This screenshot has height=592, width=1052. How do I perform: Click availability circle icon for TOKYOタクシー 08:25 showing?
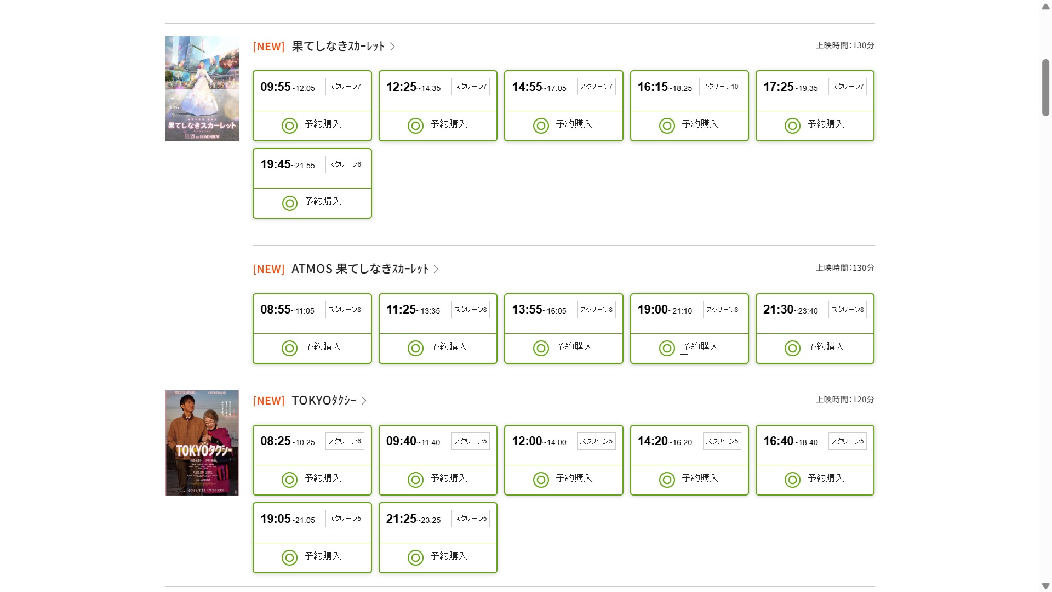[289, 480]
